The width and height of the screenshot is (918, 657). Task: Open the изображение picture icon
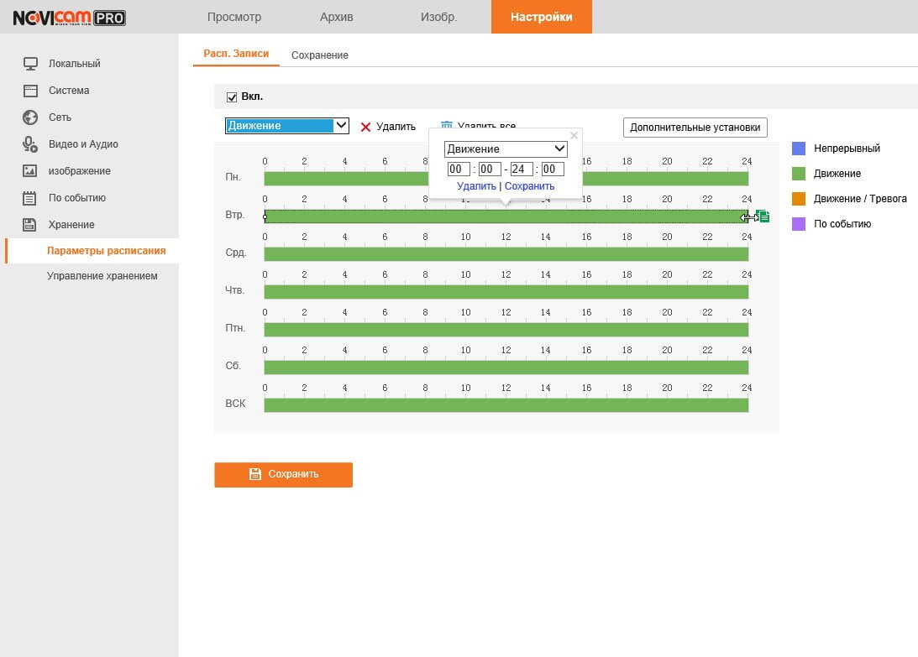pos(30,171)
